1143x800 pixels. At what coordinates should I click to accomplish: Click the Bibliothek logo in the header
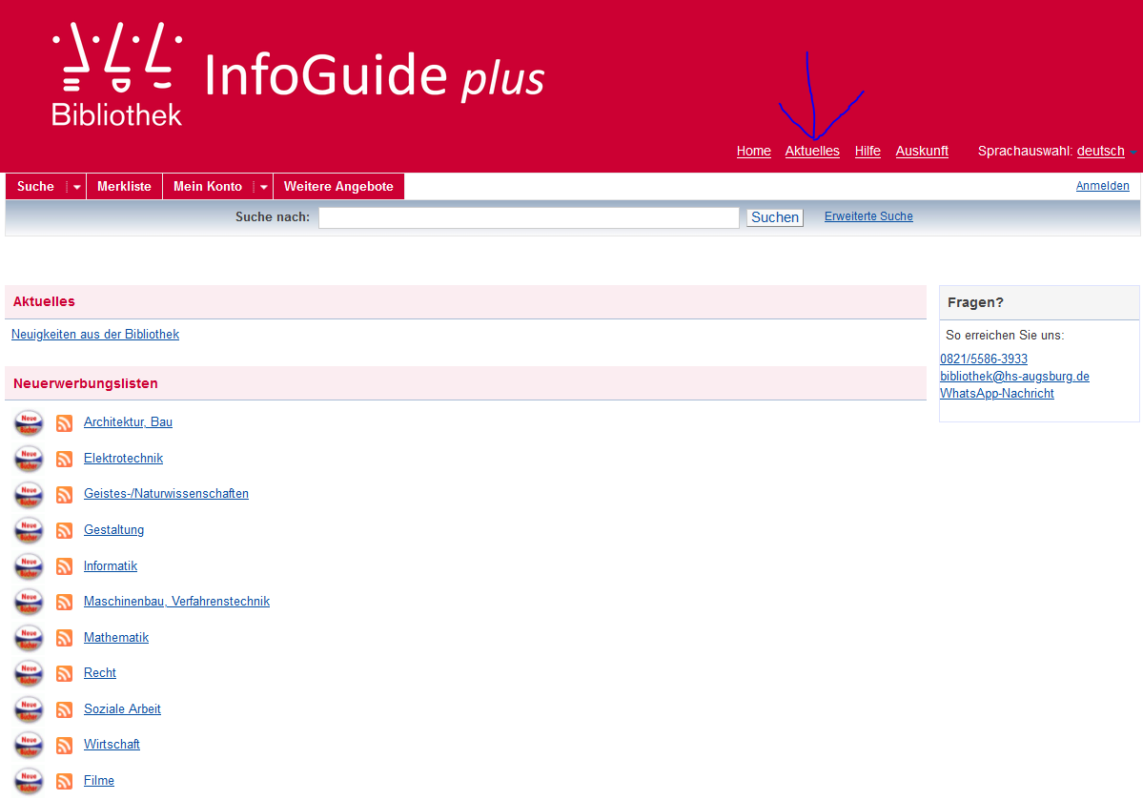coord(116,75)
